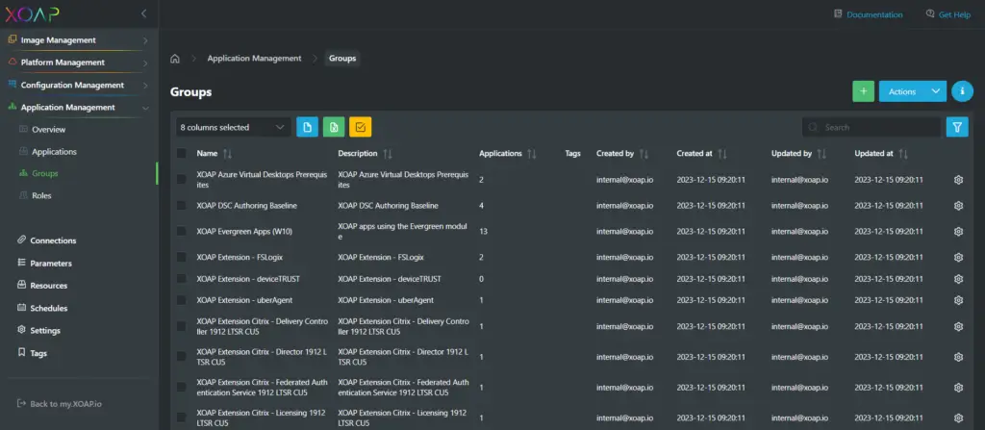Collapse the Application Management section
Screen dimensions: 985x430
[x=79, y=108]
